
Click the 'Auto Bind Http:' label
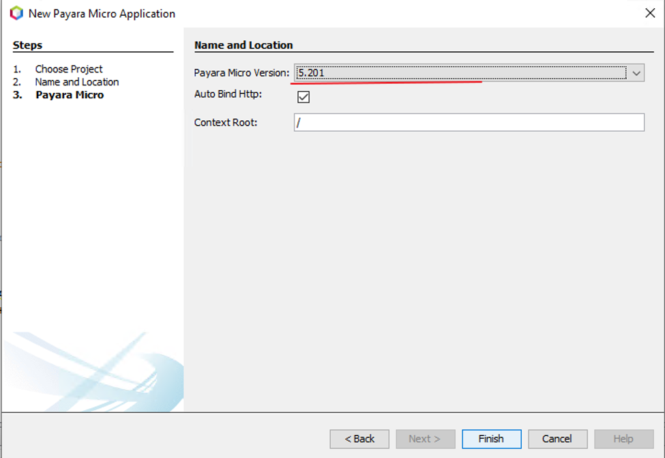[x=228, y=94]
